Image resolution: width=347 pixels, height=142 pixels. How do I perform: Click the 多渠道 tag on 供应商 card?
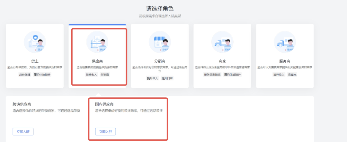click(x=106, y=75)
